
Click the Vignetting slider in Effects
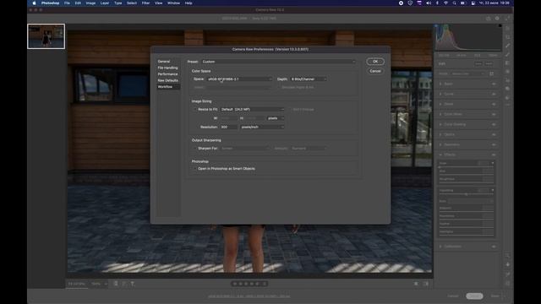[466, 194]
